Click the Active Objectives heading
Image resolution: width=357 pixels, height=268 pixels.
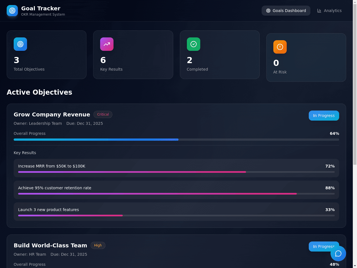pos(39,92)
